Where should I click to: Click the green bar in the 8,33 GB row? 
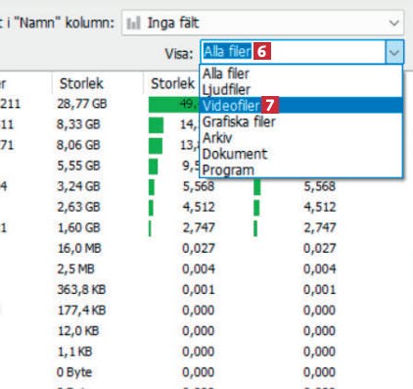click(156, 125)
